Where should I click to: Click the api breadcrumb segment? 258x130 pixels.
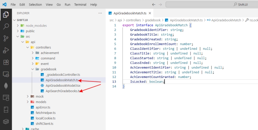tap(120, 20)
